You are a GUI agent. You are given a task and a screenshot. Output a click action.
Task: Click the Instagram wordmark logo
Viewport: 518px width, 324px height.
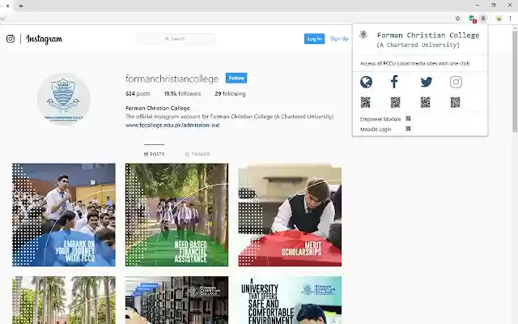point(45,40)
